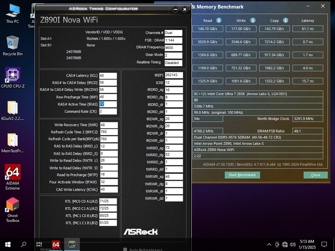The width and height of the screenshot is (335, 251).
Task: Click tRFC2 value field
Action: tap(109, 132)
